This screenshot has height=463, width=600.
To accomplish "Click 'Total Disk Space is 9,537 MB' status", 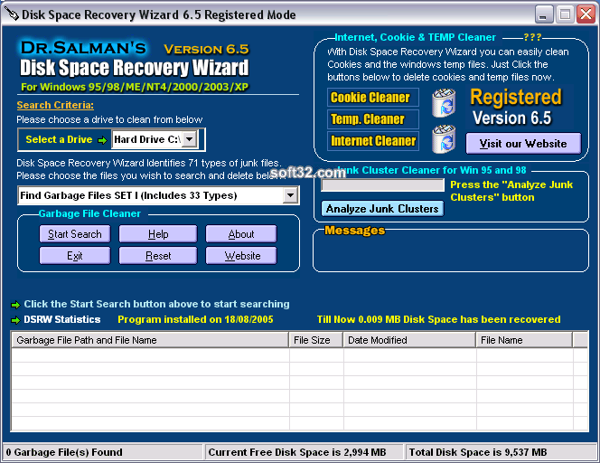I will [x=478, y=452].
